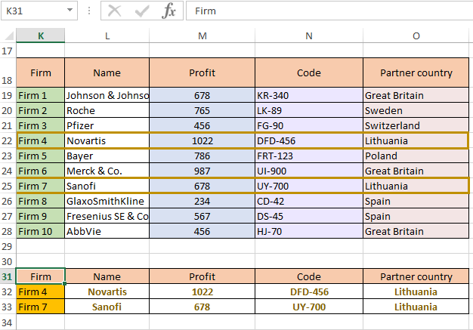Select the 678 result cell in row 33

click(x=202, y=307)
